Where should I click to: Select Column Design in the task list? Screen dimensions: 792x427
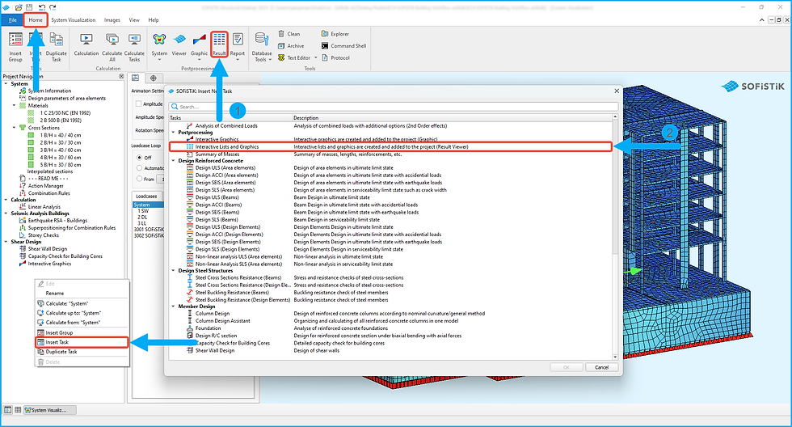click(212, 313)
